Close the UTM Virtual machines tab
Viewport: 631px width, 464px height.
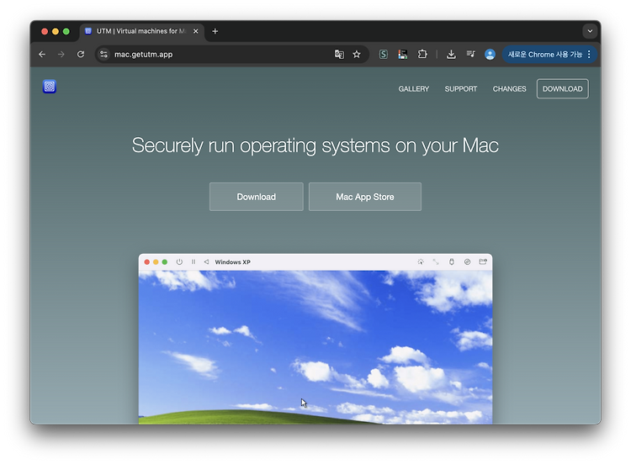(195, 31)
